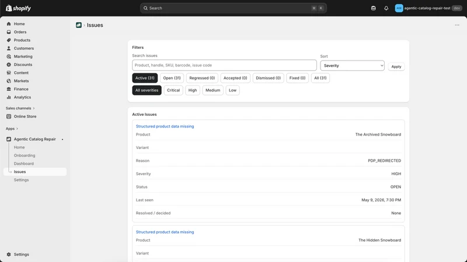Screen dimensions: 467x262
Task: Select the Accepted (0) filter
Action: 235,78
